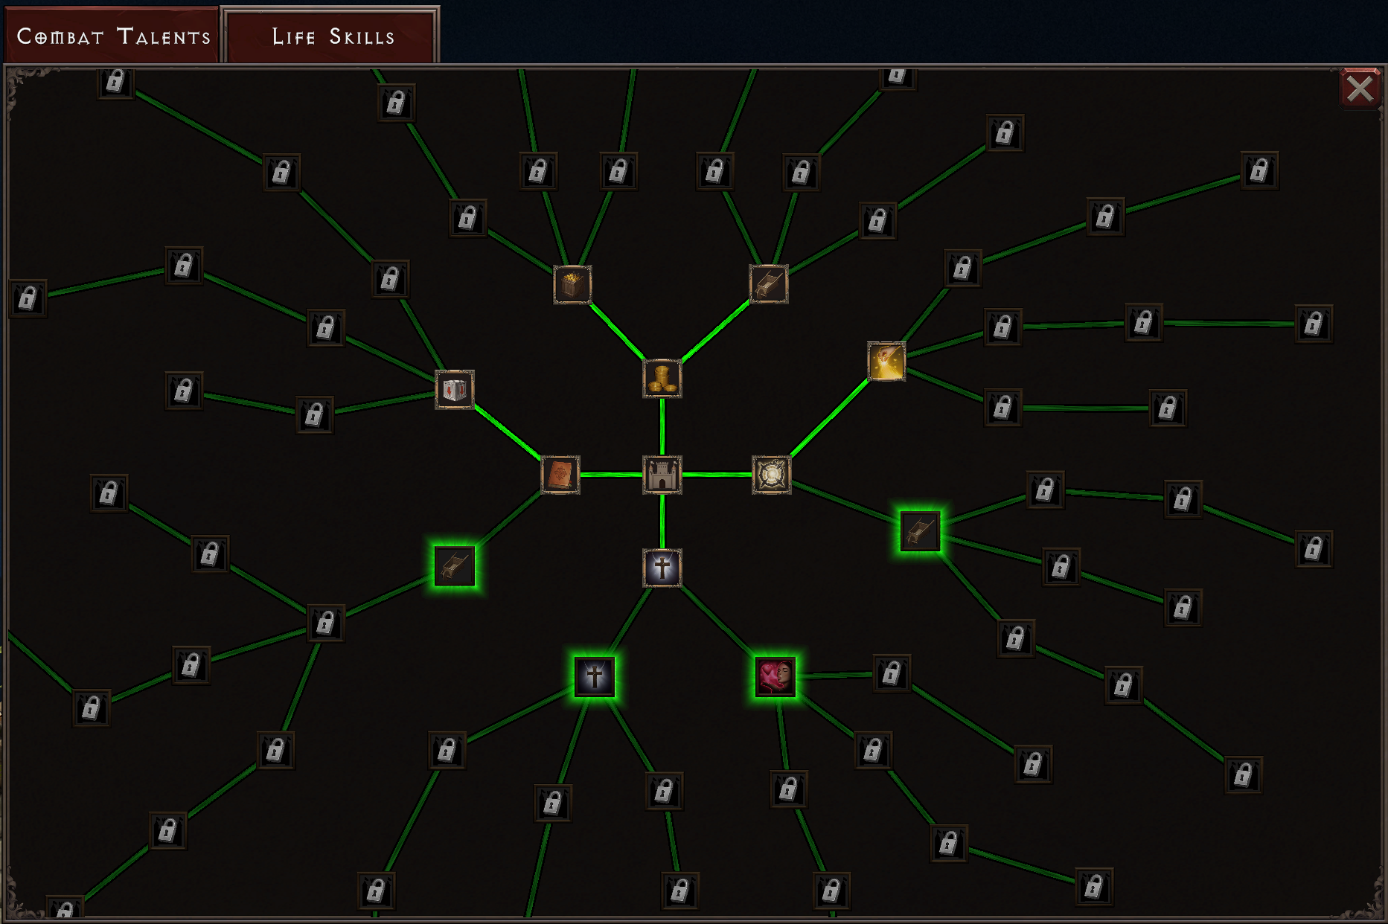
Task: Unlock the green-highlighted cross talent node
Action: [x=594, y=676]
